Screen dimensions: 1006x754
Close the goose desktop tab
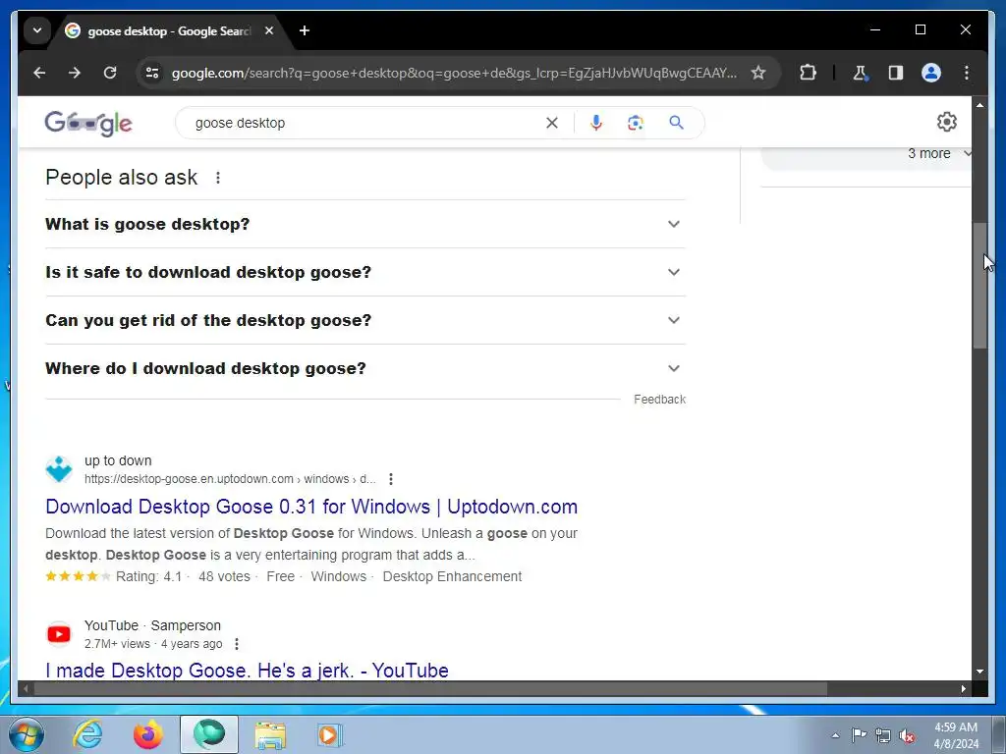pos(269,30)
